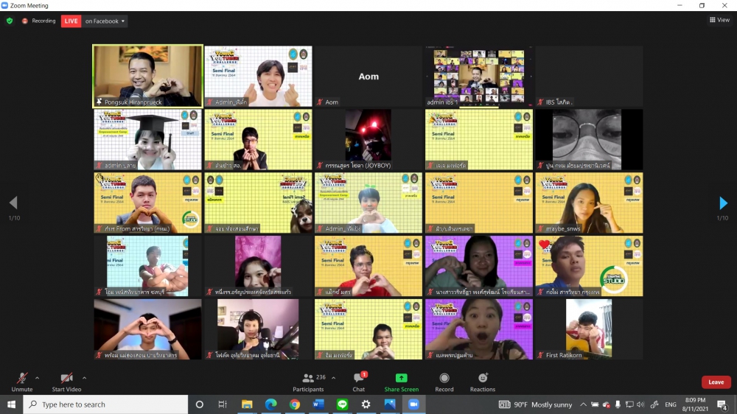This screenshot has width=737, height=414.
Task: Go to the next page of participants
Action: (x=723, y=203)
